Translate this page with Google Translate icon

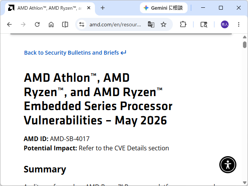(151, 24)
